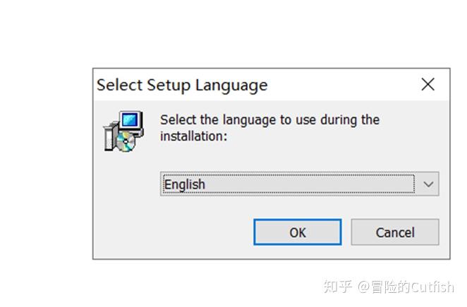Click the gray box behind the CD in the icon

tap(109, 136)
